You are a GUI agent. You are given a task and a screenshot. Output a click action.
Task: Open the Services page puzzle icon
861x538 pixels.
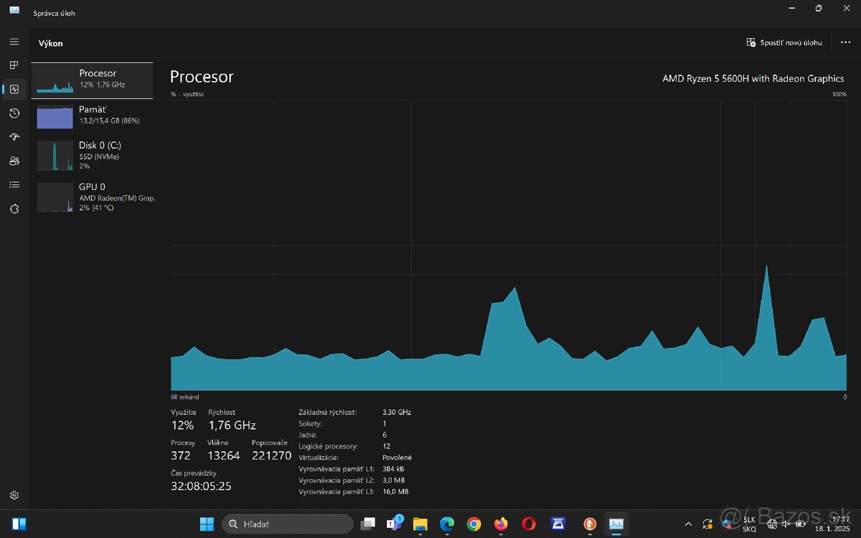coord(14,209)
